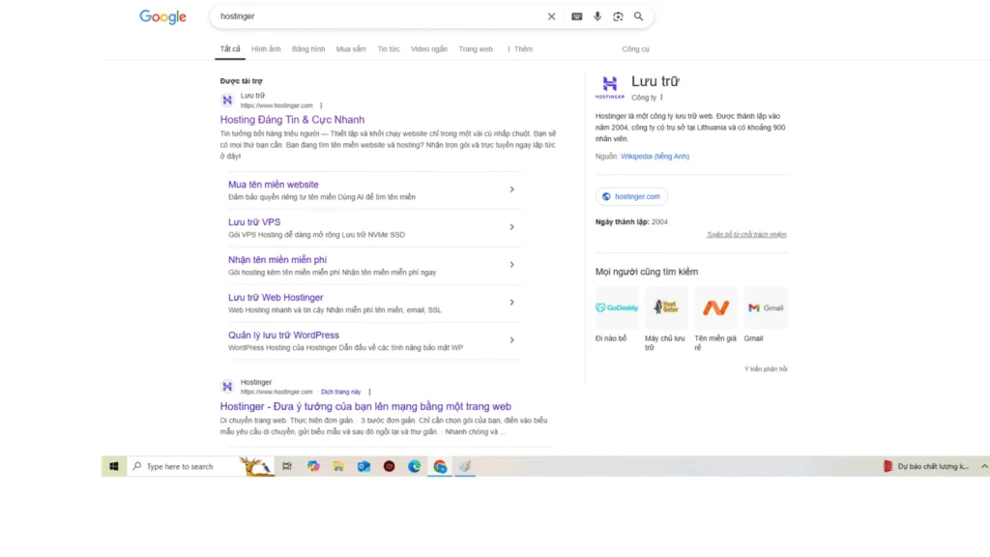Expand Lưu trữ VPS sitelink arrow

(x=512, y=226)
